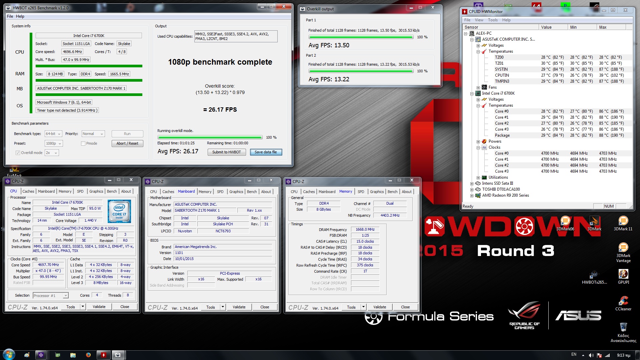The image size is (640, 360).
Task: Open the Priority Normal dropdown
Action: 93,134
